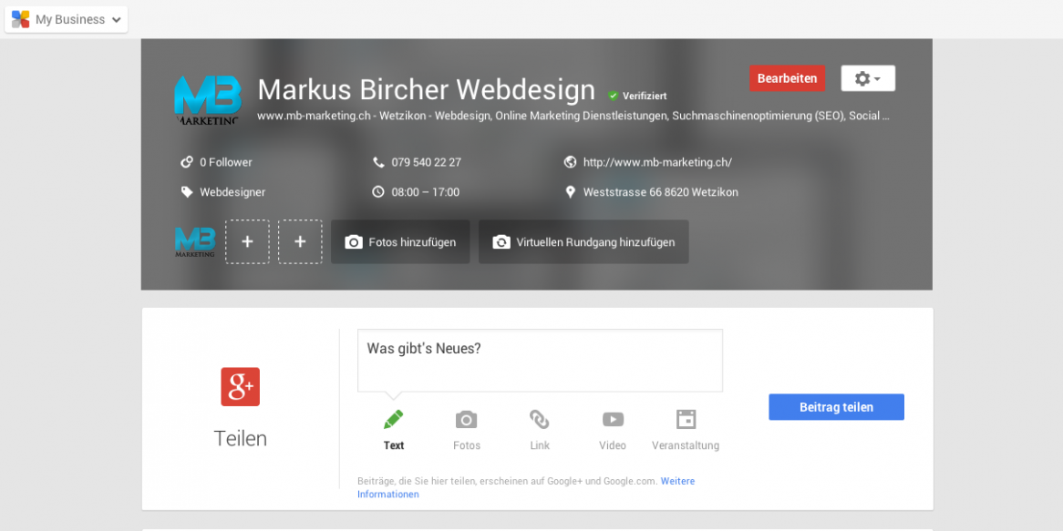
Task: Open the settings gear dropdown
Action: [x=867, y=78]
